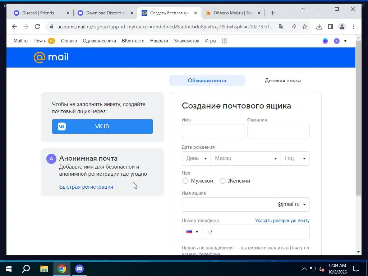Open Discord from the taskbar
368x276 pixels.
point(79,269)
